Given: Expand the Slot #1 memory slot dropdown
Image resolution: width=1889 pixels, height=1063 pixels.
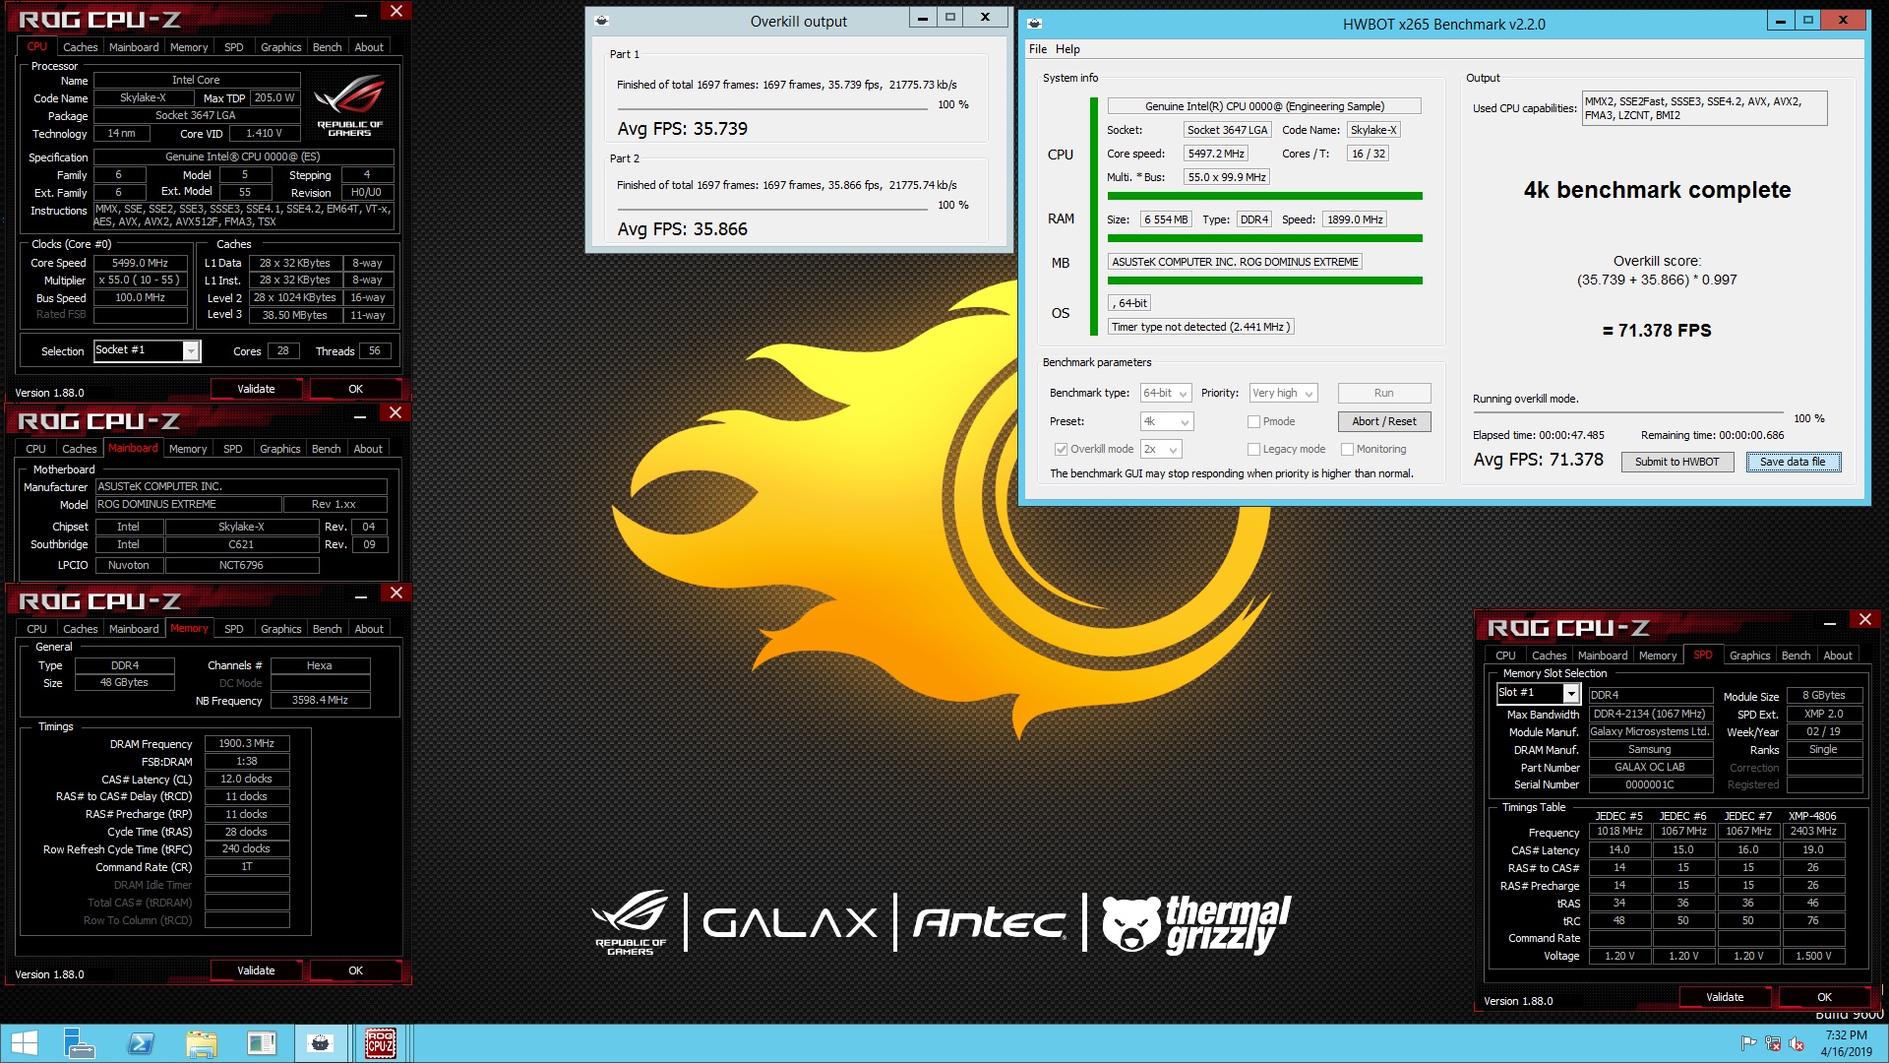Looking at the screenshot, I should (x=1571, y=694).
